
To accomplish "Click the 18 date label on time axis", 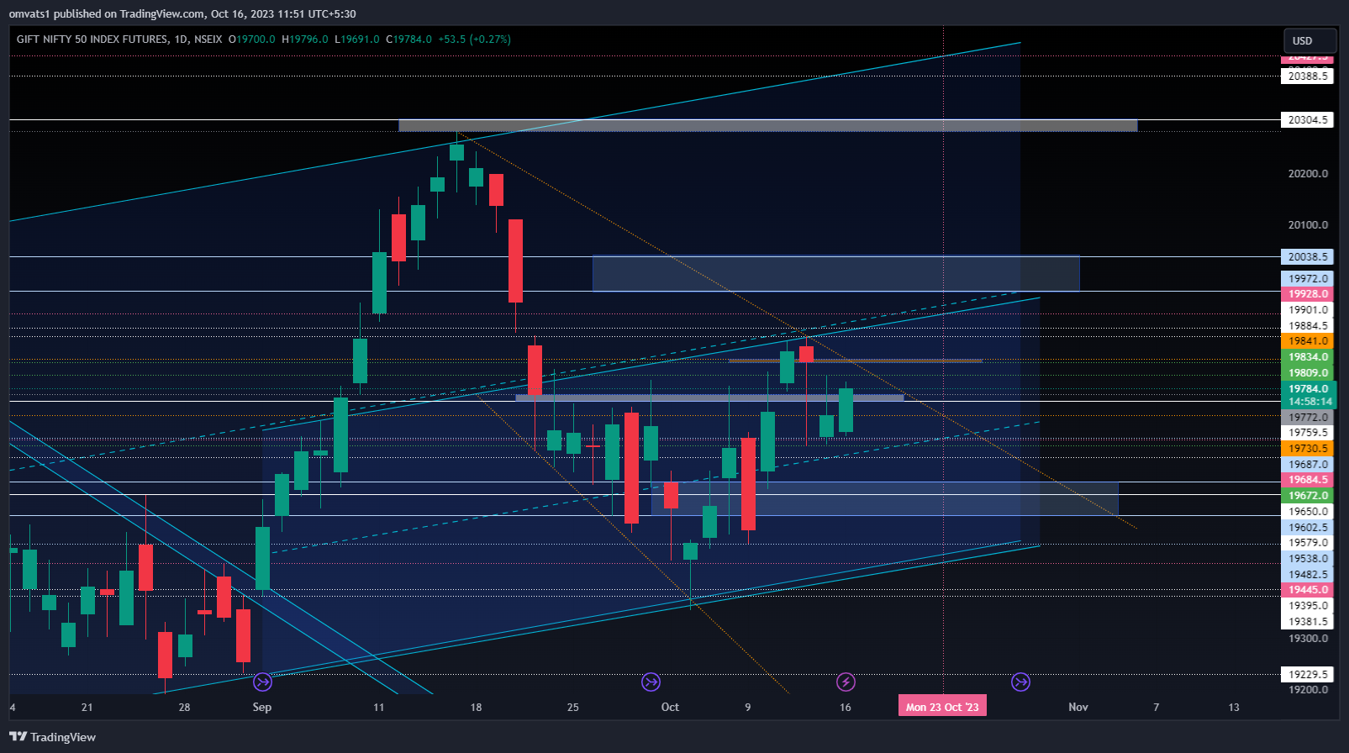I will tap(476, 707).
